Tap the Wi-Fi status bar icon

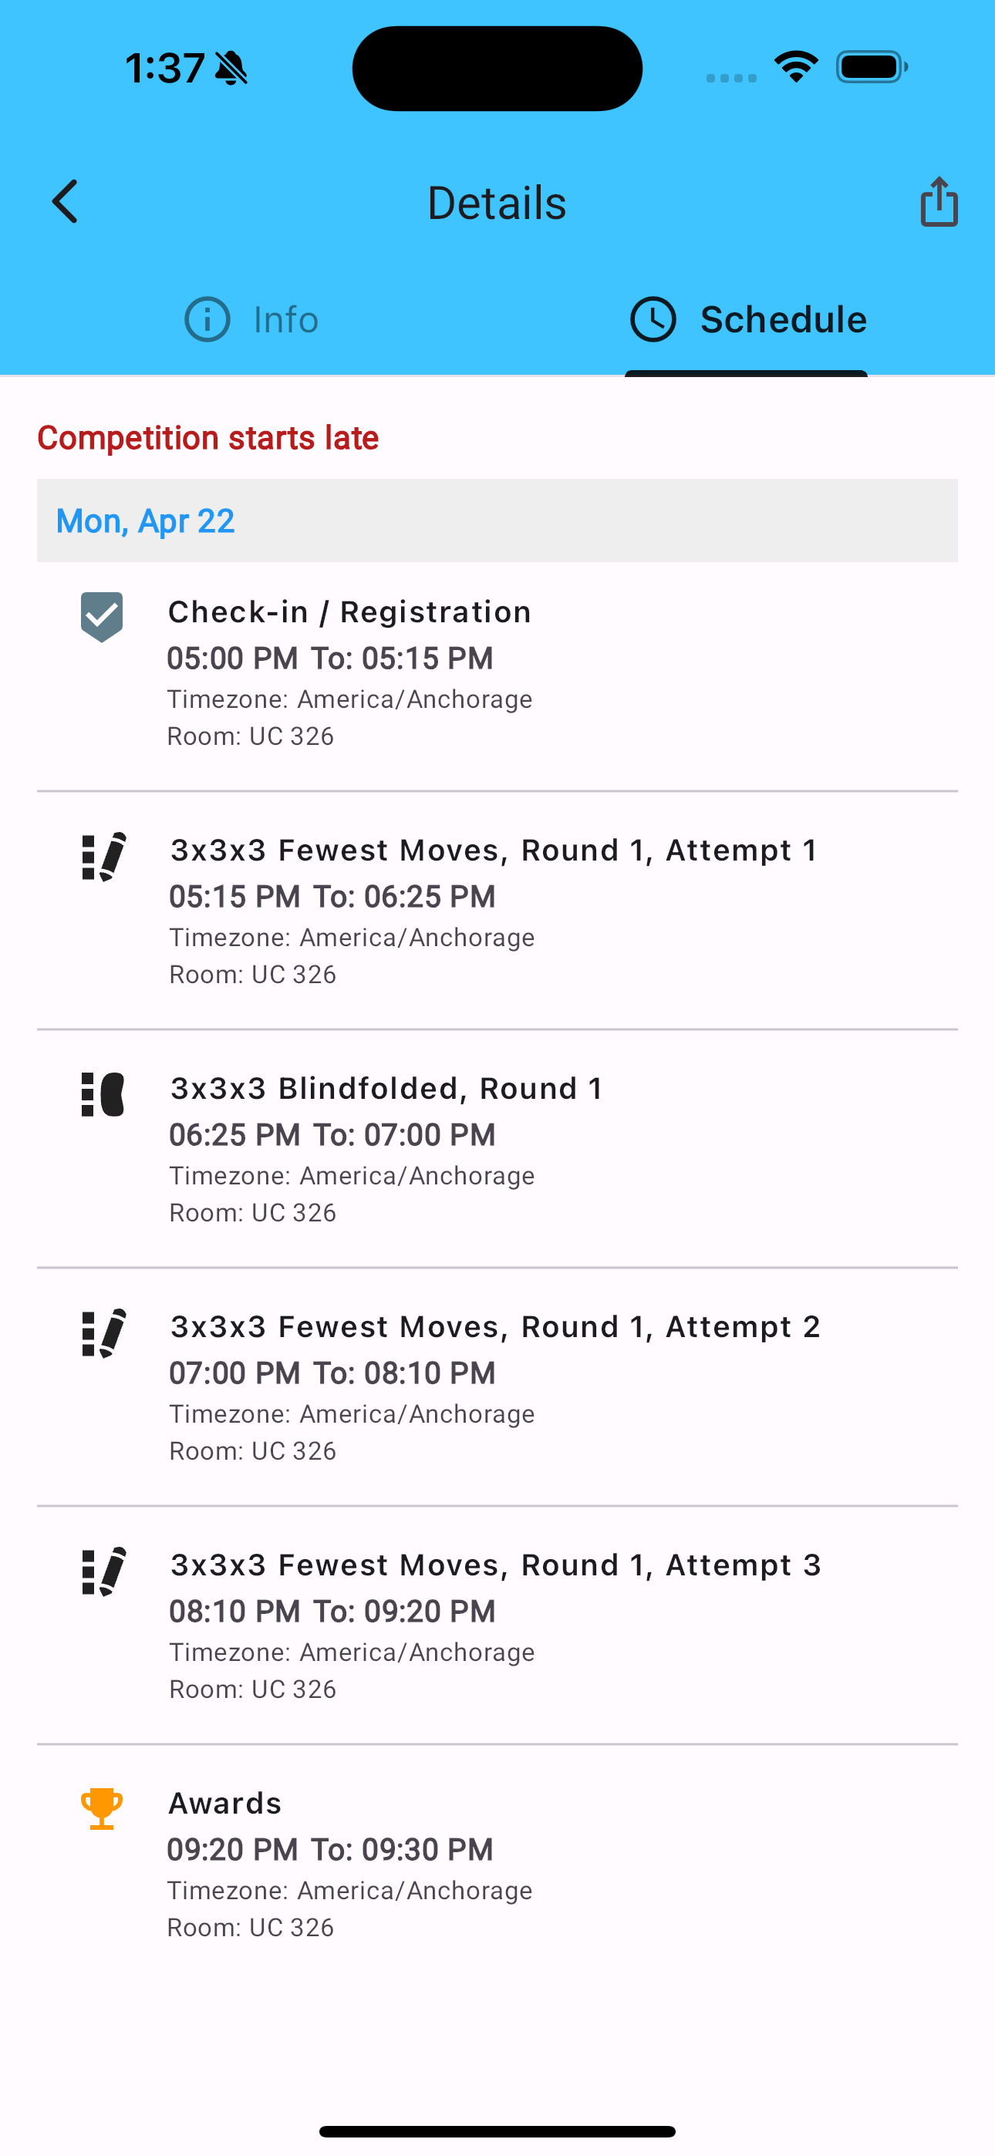click(x=796, y=67)
